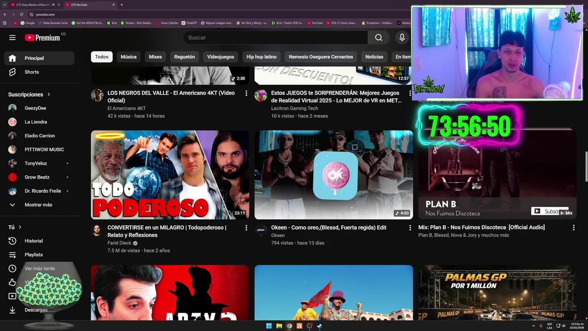Select the Videojuegos filter chip
Image resolution: width=588 pixels, height=331 pixels.
[220, 57]
